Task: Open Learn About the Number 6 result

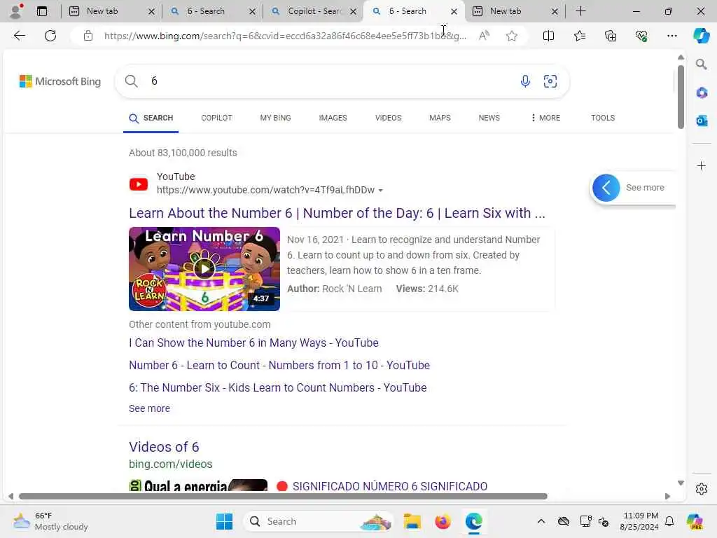Action: 337,213
